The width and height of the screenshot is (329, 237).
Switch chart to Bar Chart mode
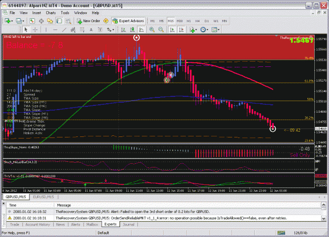pos(123,30)
